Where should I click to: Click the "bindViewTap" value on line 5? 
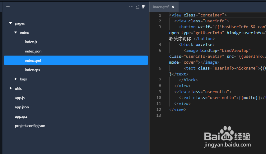(235, 50)
